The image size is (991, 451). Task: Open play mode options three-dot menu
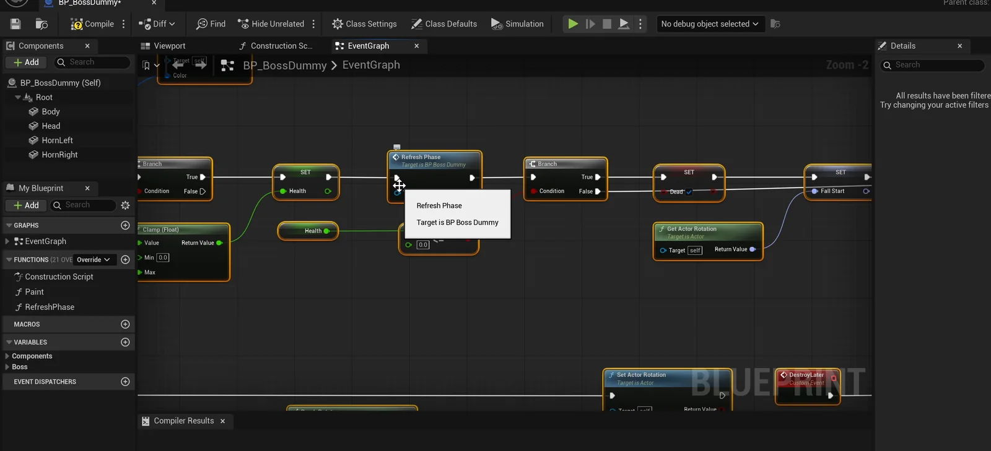(640, 24)
